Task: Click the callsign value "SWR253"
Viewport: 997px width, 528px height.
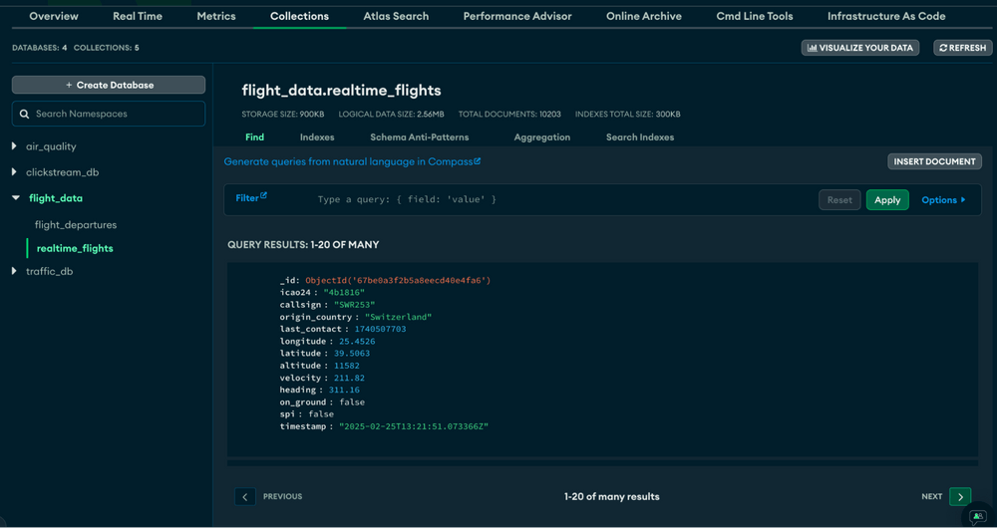Action: coord(355,305)
